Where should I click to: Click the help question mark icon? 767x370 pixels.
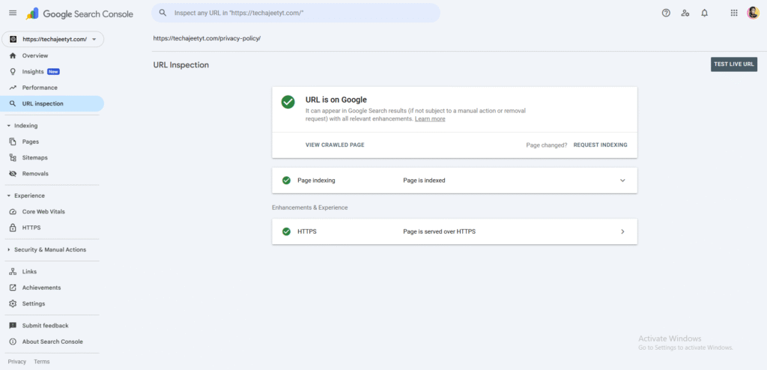pos(666,13)
